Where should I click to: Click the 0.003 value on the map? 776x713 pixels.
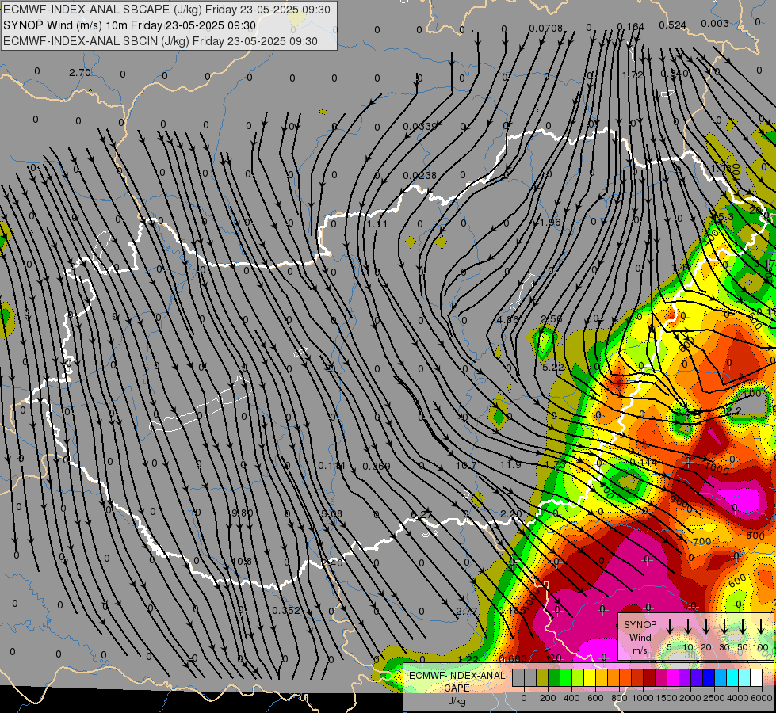[715, 23]
